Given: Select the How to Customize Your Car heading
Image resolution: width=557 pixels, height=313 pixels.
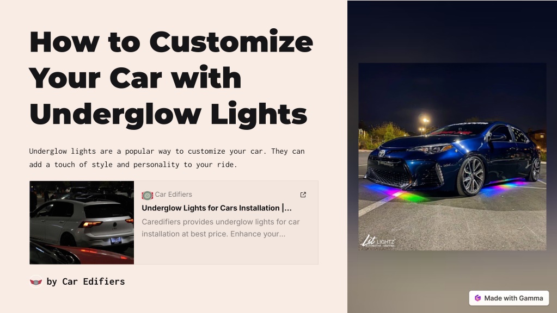Looking at the screenshot, I should [x=171, y=78].
